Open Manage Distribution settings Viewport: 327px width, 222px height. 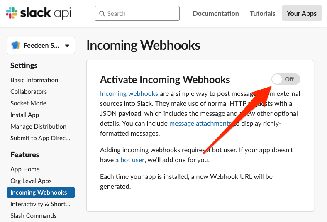click(38, 126)
